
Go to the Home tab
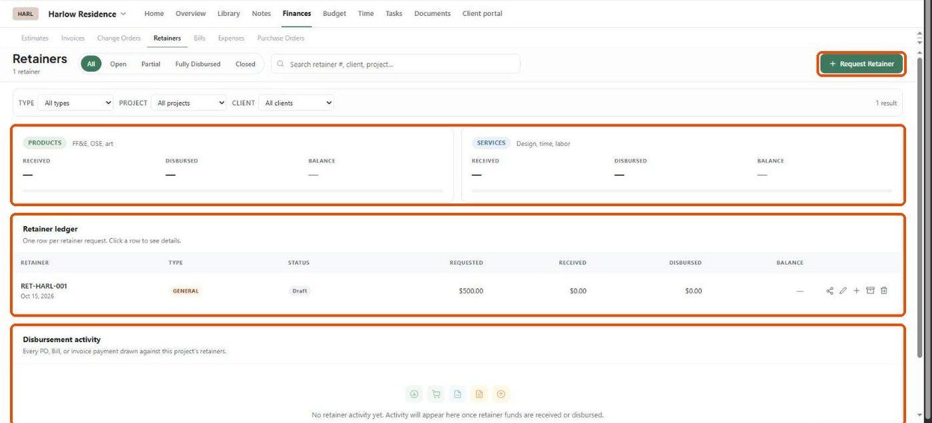pos(154,13)
